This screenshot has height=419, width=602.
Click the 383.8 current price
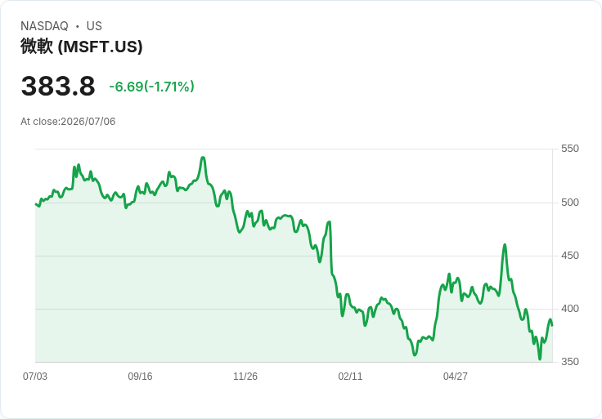[x=58, y=86]
